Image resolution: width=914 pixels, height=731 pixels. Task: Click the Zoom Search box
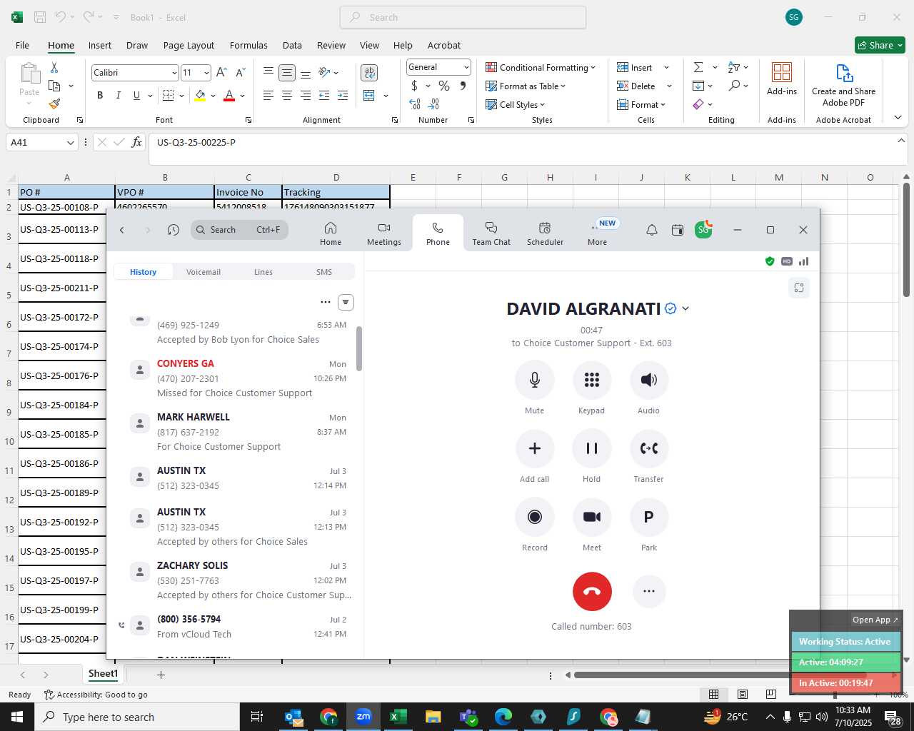tap(240, 230)
